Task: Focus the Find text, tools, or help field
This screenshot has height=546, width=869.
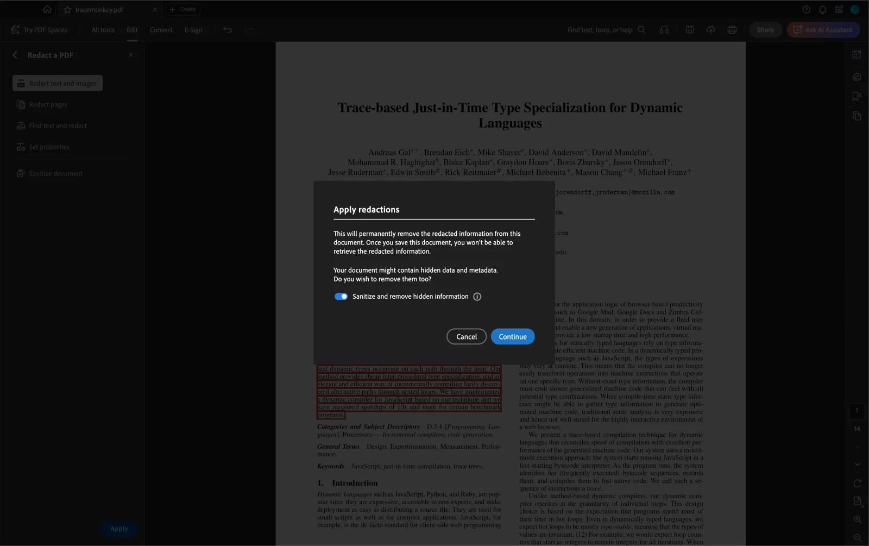Action: [600, 30]
